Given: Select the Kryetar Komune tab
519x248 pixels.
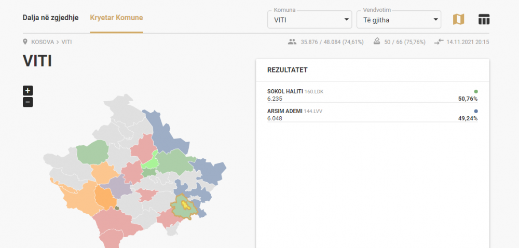Looking at the screenshot, I should [x=116, y=18].
